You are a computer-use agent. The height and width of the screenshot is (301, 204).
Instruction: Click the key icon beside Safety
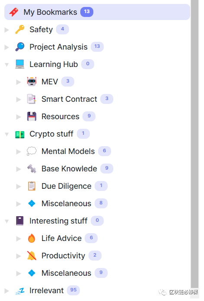[20, 30]
